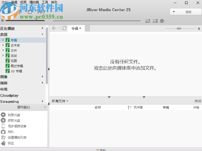Go forward with the right arrow
The height and width of the screenshot is (151, 202).
[59, 28]
